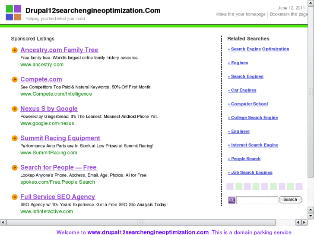Visit www.lsfinteractive.com URL
The width and height of the screenshot is (314, 235).
point(47,212)
